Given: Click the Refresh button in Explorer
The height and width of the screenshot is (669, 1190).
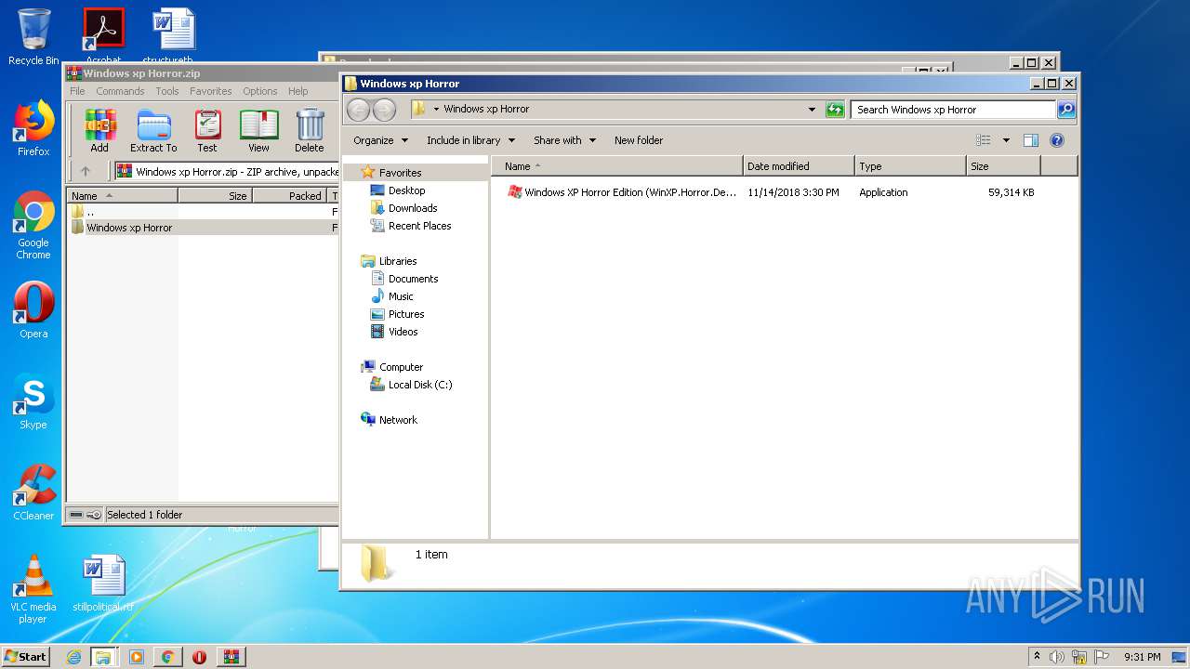Looking at the screenshot, I should click(x=835, y=110).
